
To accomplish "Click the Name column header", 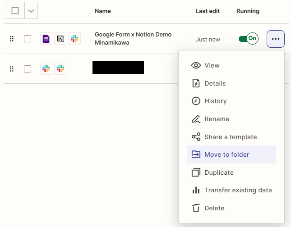I will [x=102, y=11].
